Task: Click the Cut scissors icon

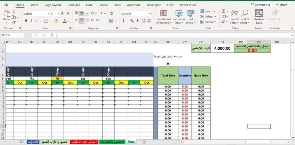Action: (14, 12)
